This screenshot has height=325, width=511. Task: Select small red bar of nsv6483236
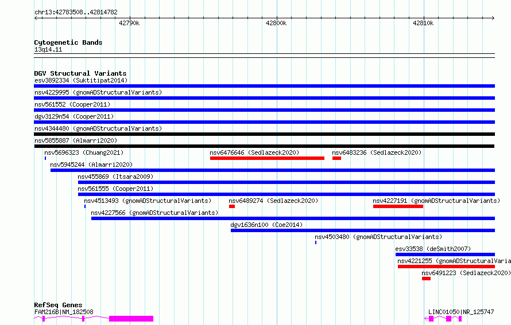336,158
